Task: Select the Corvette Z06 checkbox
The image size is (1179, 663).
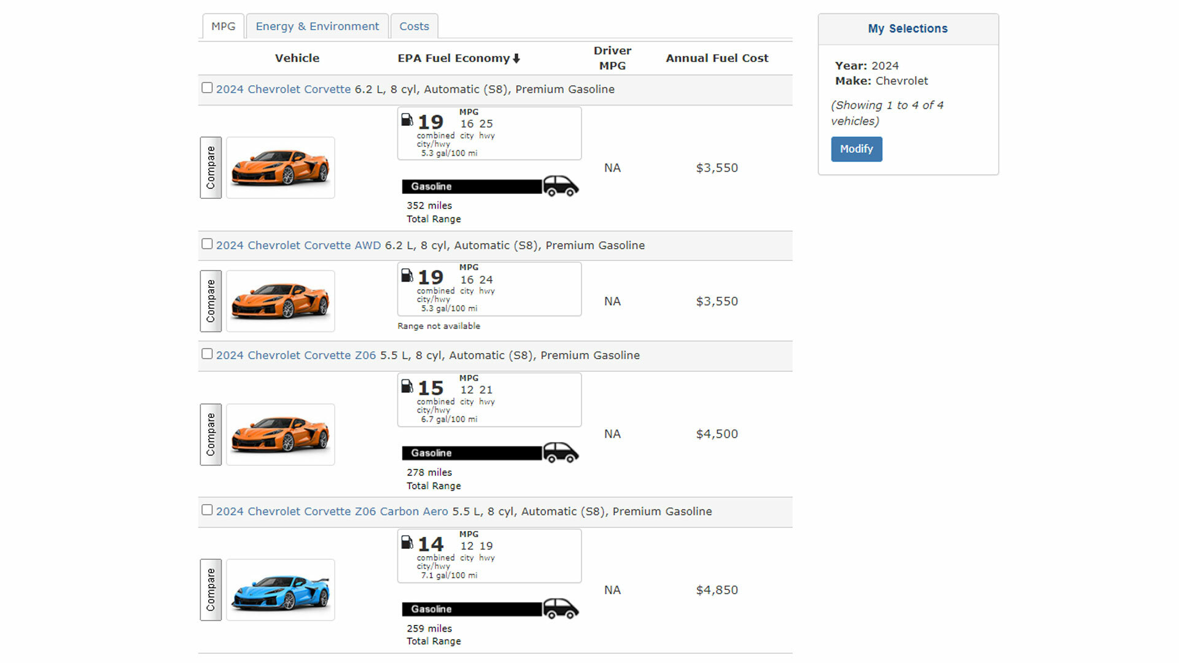Action: coord(207,354)
